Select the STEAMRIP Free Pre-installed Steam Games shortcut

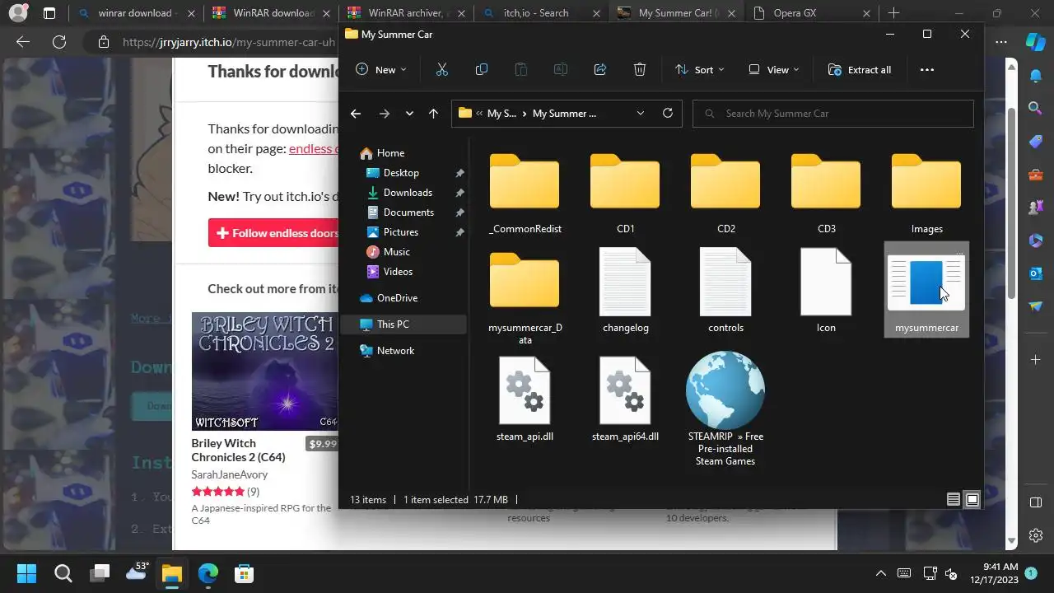725,409
